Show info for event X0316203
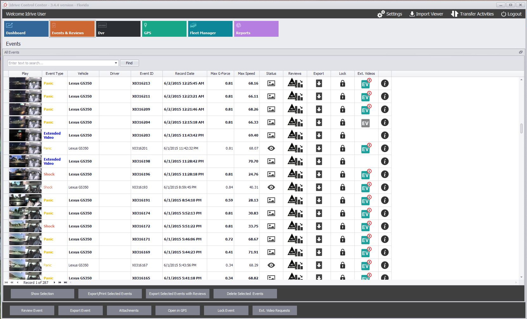Viewport: 527px width, 319px height. click(385, 135)
